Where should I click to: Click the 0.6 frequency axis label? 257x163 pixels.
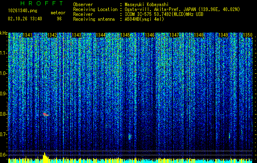tap(3, 155)
